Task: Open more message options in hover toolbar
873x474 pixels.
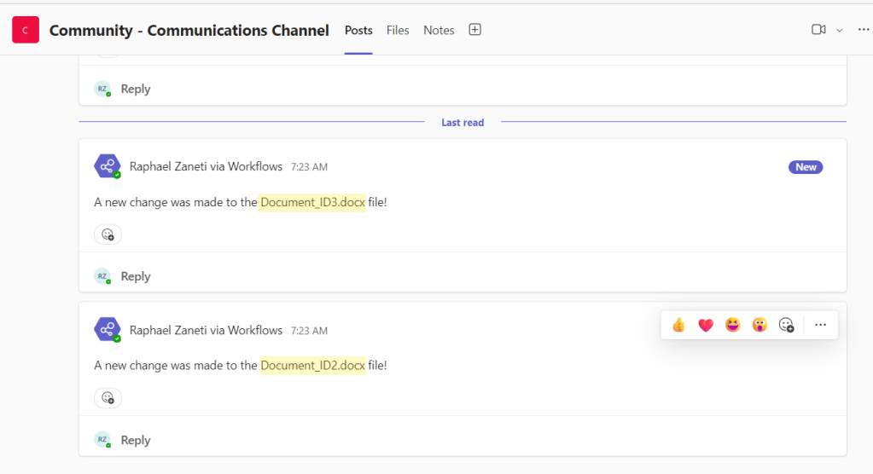Action: click(x=821, y=325)
